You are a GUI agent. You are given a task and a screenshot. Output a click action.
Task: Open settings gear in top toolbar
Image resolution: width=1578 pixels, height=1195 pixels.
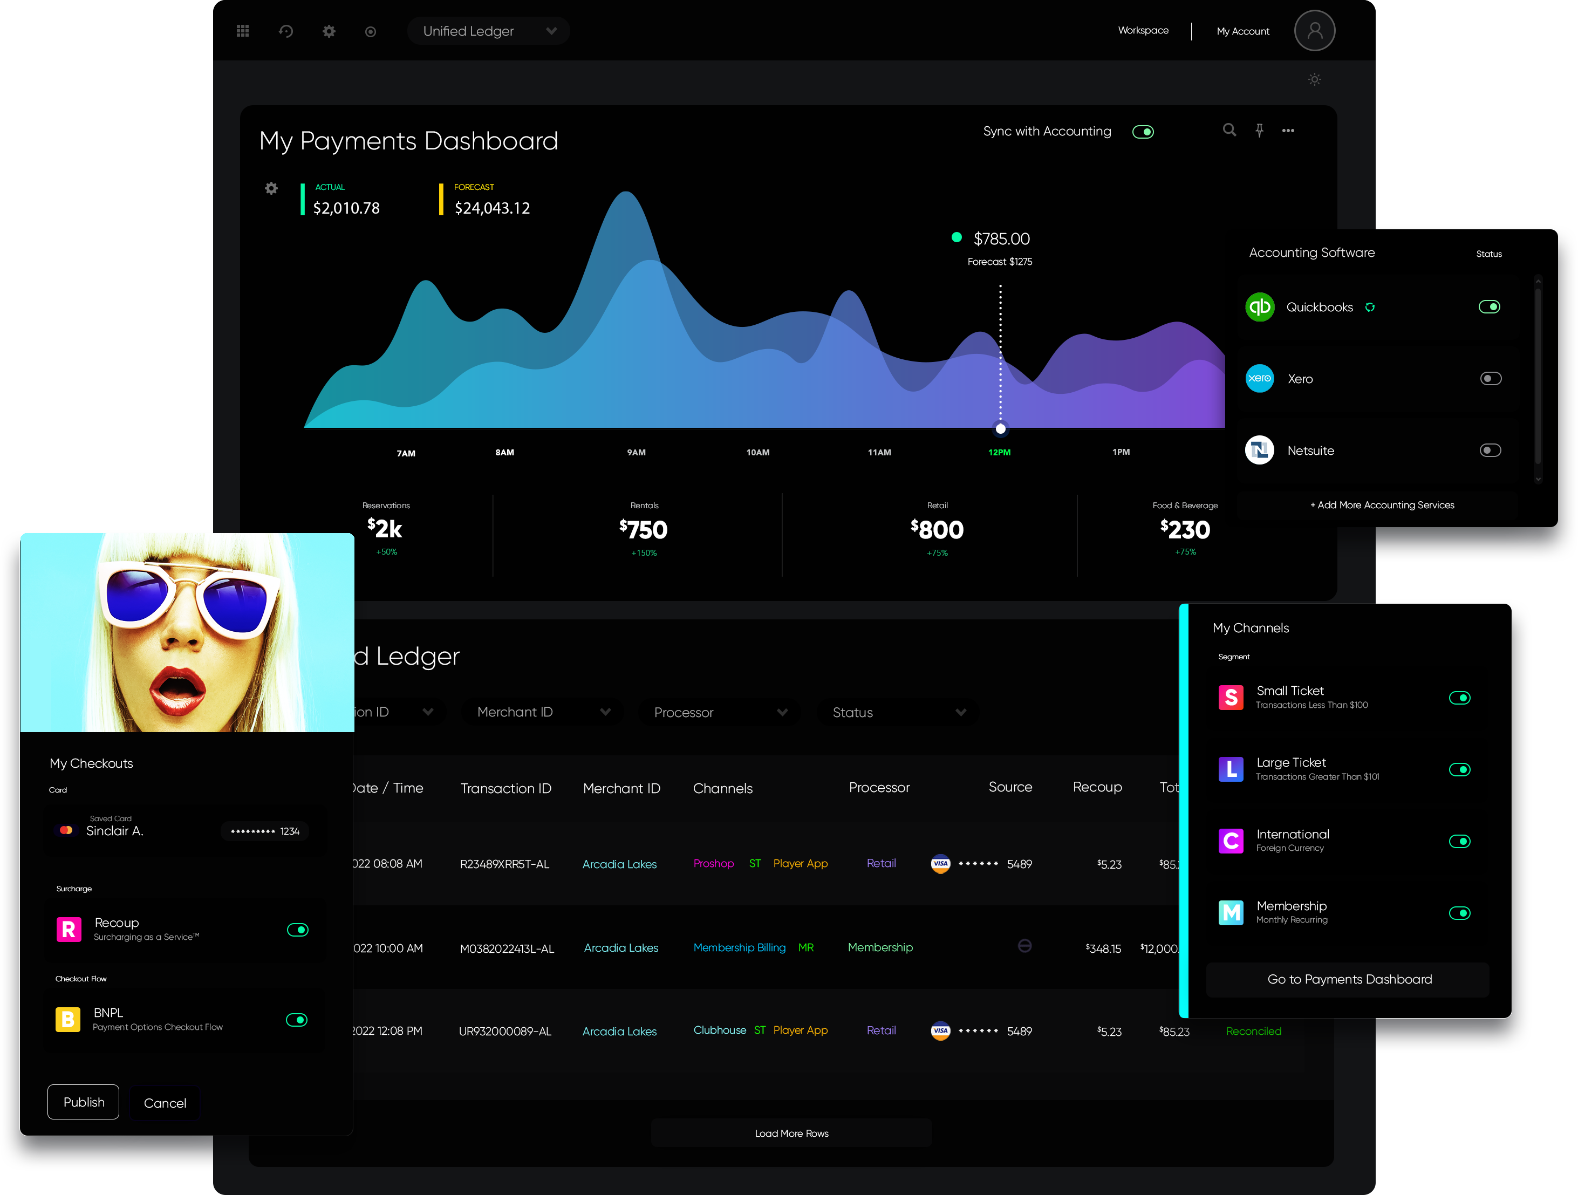[329, 31]
